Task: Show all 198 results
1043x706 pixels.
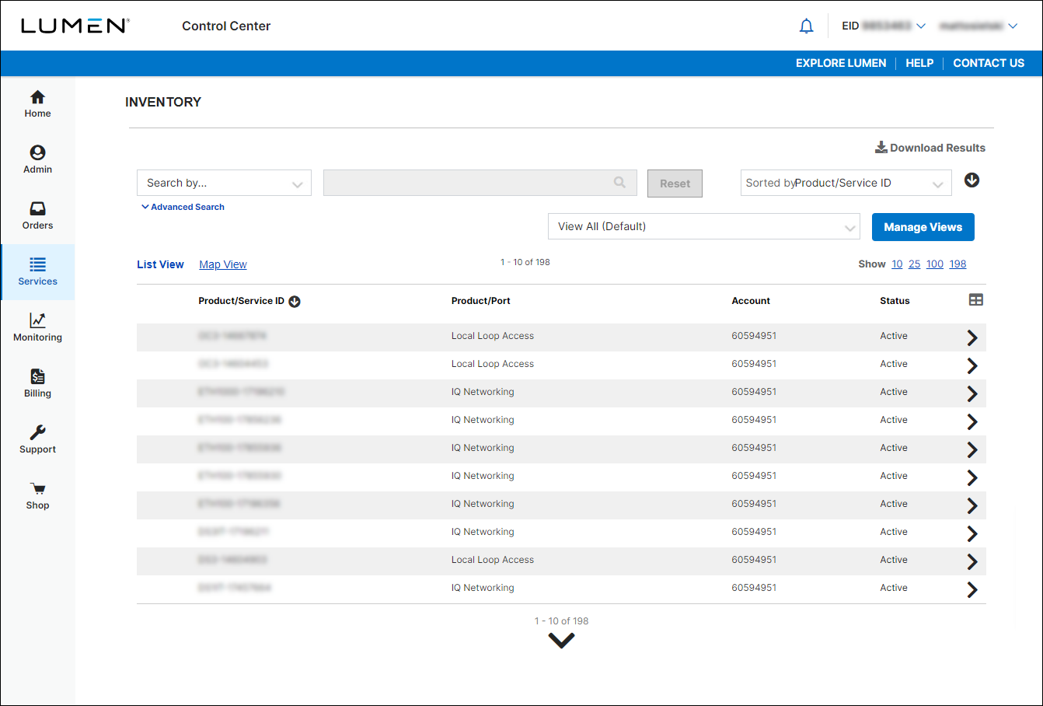Action: coord(958,264)
